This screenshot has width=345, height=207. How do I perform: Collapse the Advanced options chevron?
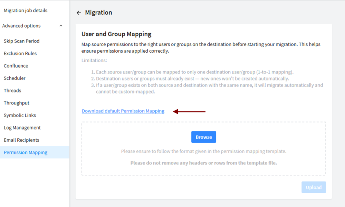61,25
